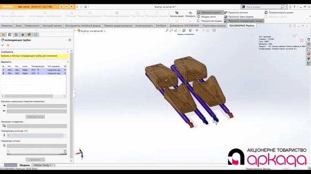This screenshot has height=174, width=311.
Task: Open Подготовка анализа tab
Action: [x=214, y=26]
